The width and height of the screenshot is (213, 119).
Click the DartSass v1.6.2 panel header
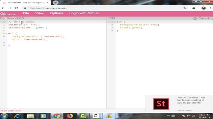click(x=12, y=19)
